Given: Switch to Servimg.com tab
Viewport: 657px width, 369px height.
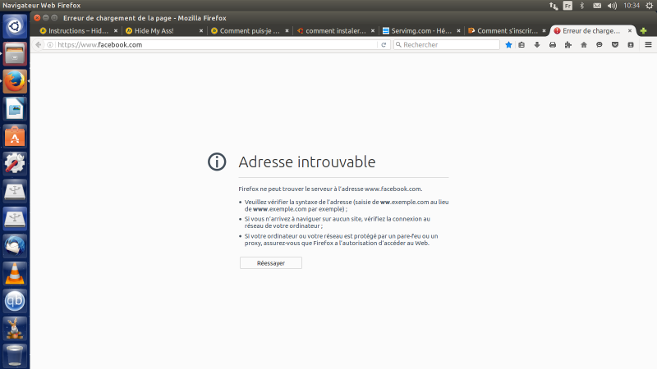Looking at the screenshot, I should [x=421, y=31].
